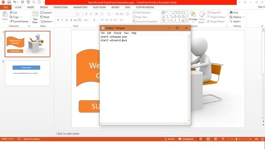
Task: Click the new blank document icon in the quick access toolbar
Action: 39,2
